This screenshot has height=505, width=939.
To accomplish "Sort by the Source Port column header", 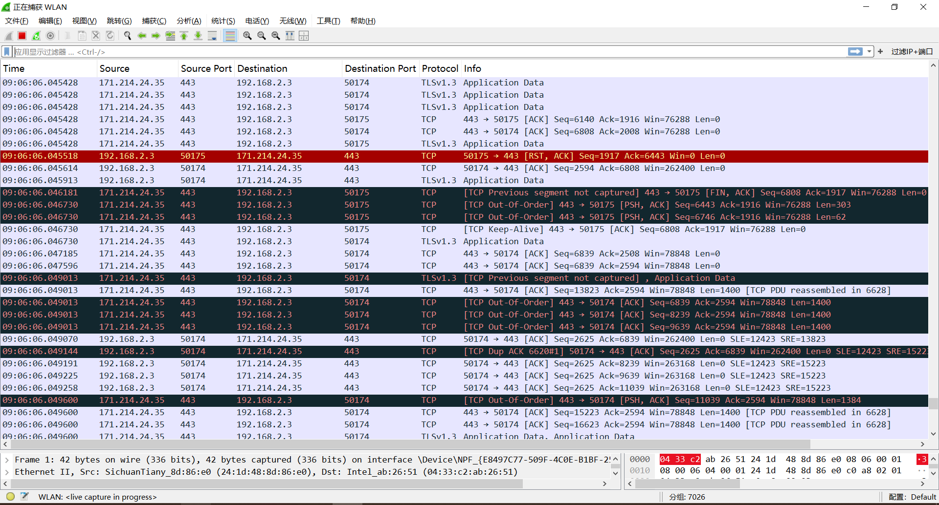I will (x=206, y=68).
